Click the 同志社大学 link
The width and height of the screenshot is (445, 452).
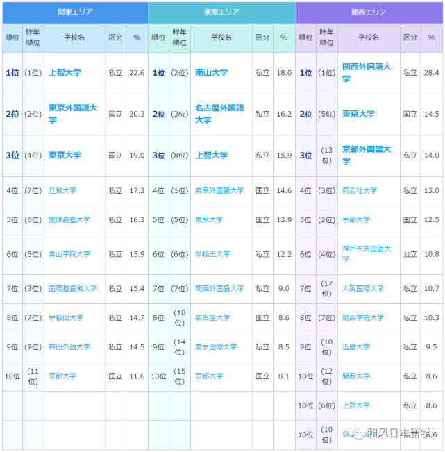pos(360,190)
